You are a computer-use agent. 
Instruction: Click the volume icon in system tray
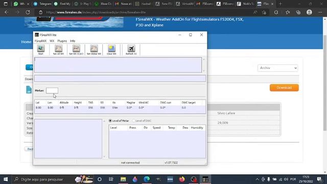pos(286,179)
